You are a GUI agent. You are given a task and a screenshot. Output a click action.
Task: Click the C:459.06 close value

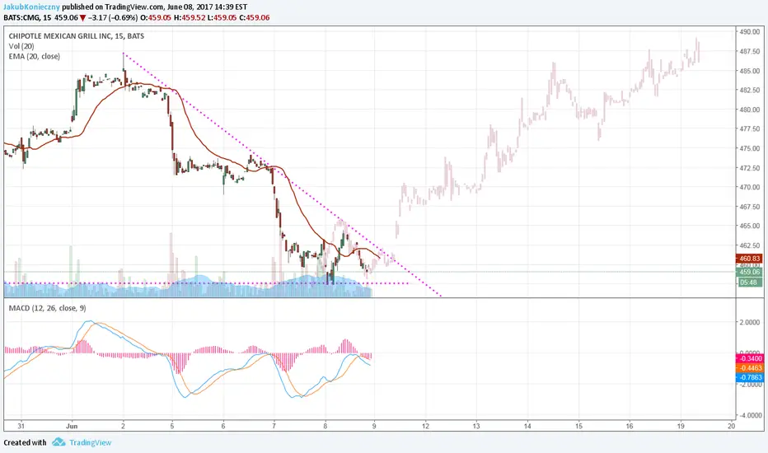(x=254, y=17)
